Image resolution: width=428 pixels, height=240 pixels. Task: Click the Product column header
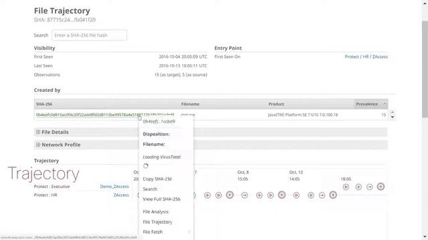[276, 104]
